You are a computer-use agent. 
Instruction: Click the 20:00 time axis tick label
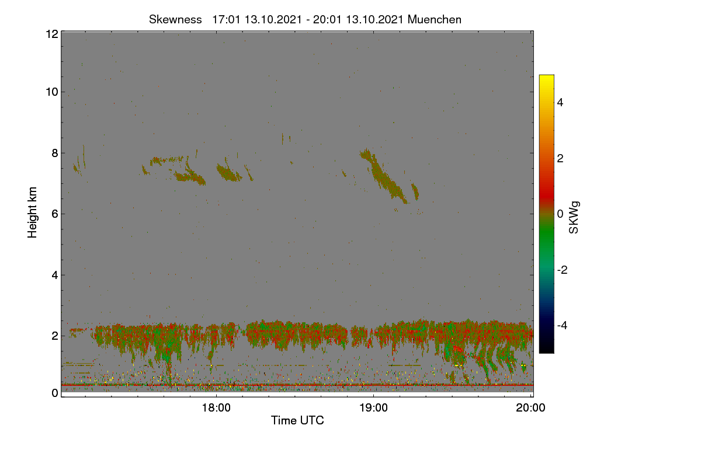click(x=530, y=408)
